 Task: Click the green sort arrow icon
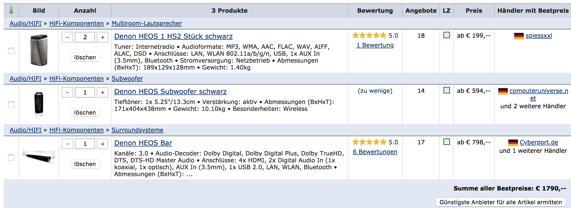[11, 10]
